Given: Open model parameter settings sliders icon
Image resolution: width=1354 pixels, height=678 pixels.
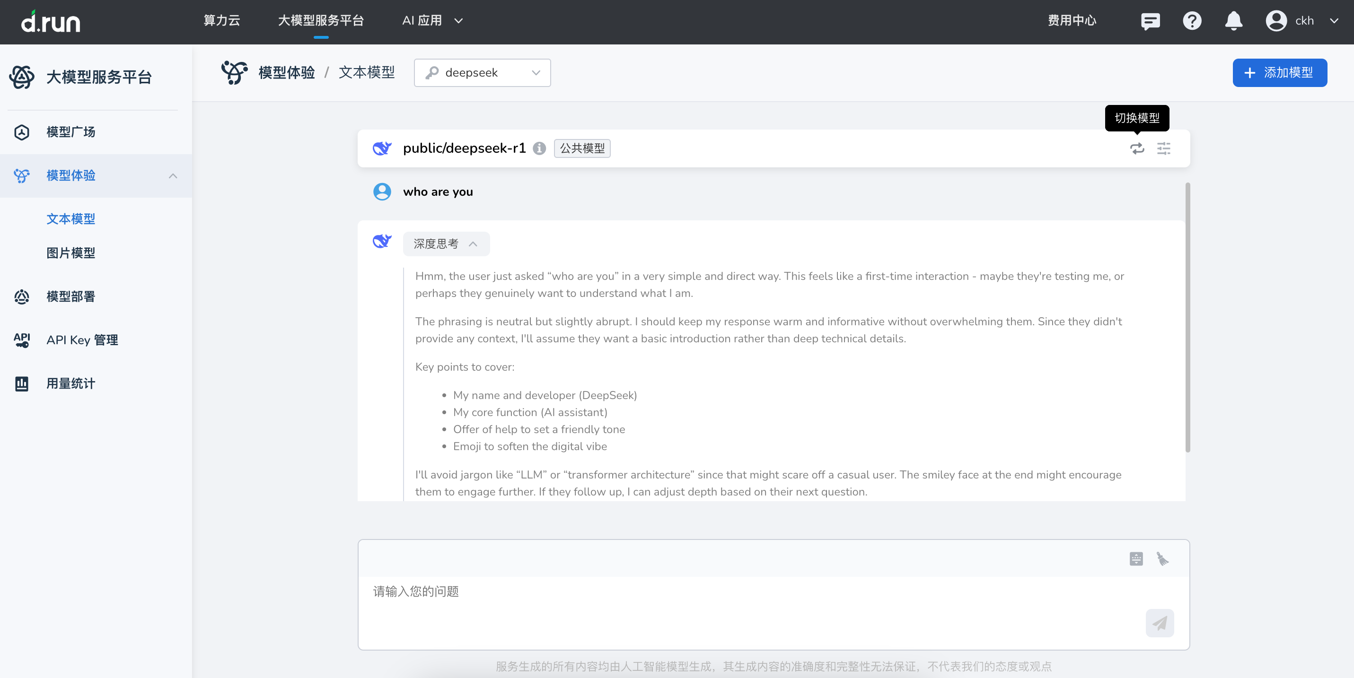Looking at the screenshot, I should (1163, 148).
